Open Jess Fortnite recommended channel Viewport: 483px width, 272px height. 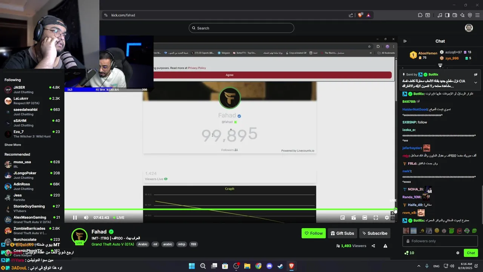[x=32, y=197]
